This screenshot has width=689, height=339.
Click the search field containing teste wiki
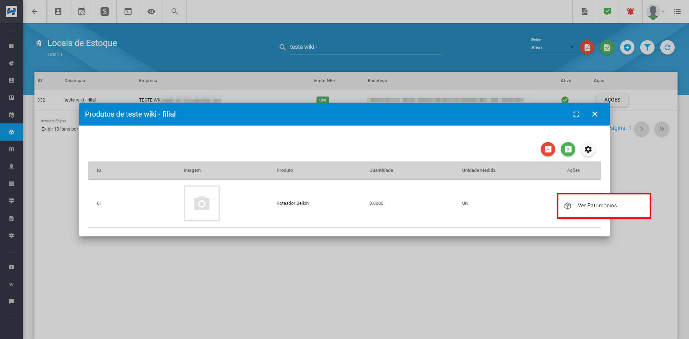pos(366,47)
